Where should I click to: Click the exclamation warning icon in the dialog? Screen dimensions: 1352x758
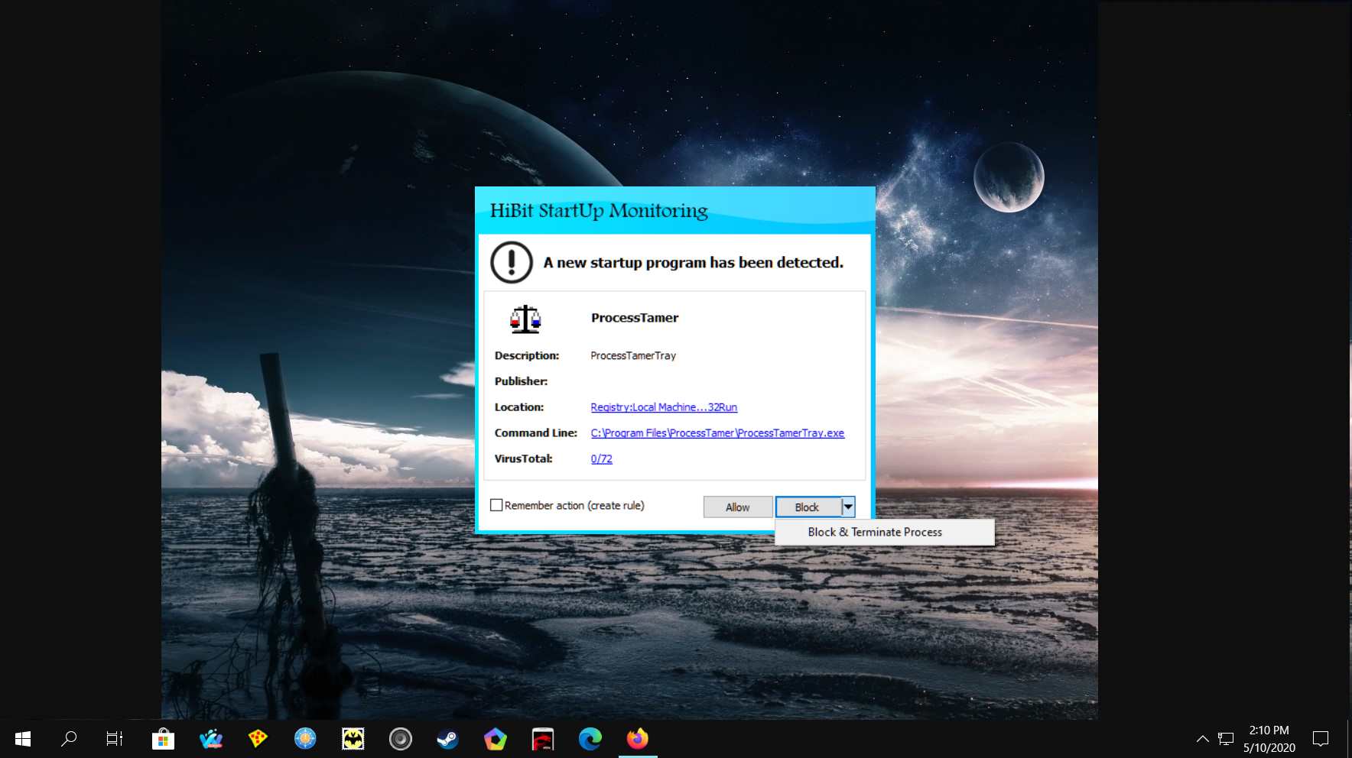click(x=512, y=263)
